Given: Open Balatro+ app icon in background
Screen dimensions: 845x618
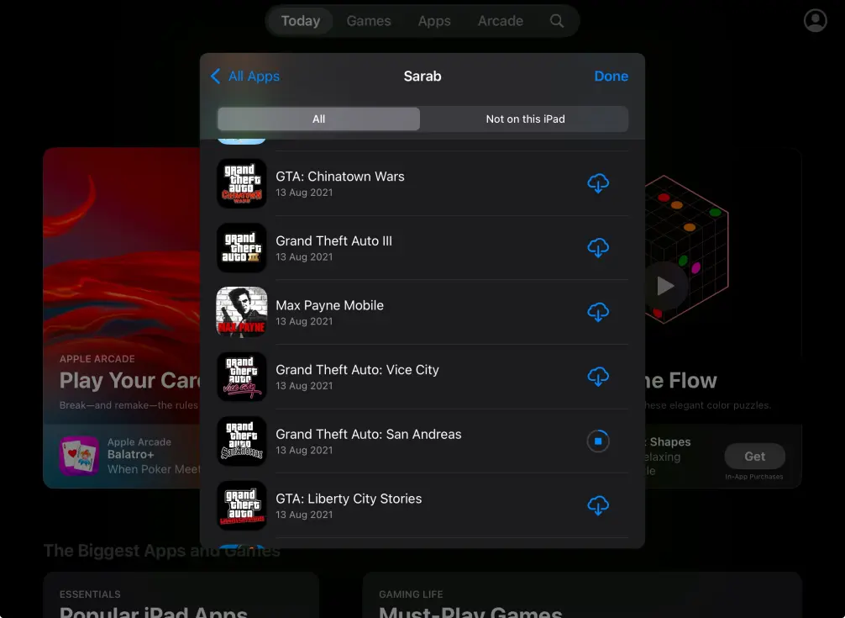Looking at the screenshot, I should click(79, 456).
